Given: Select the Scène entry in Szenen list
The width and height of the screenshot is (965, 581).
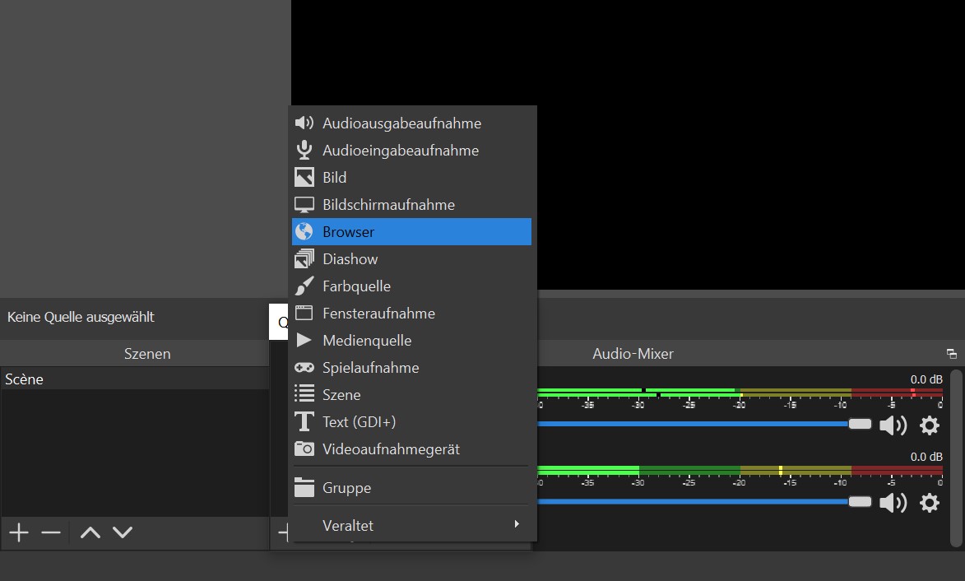Looking at the screenshot, I should point(25,379).
